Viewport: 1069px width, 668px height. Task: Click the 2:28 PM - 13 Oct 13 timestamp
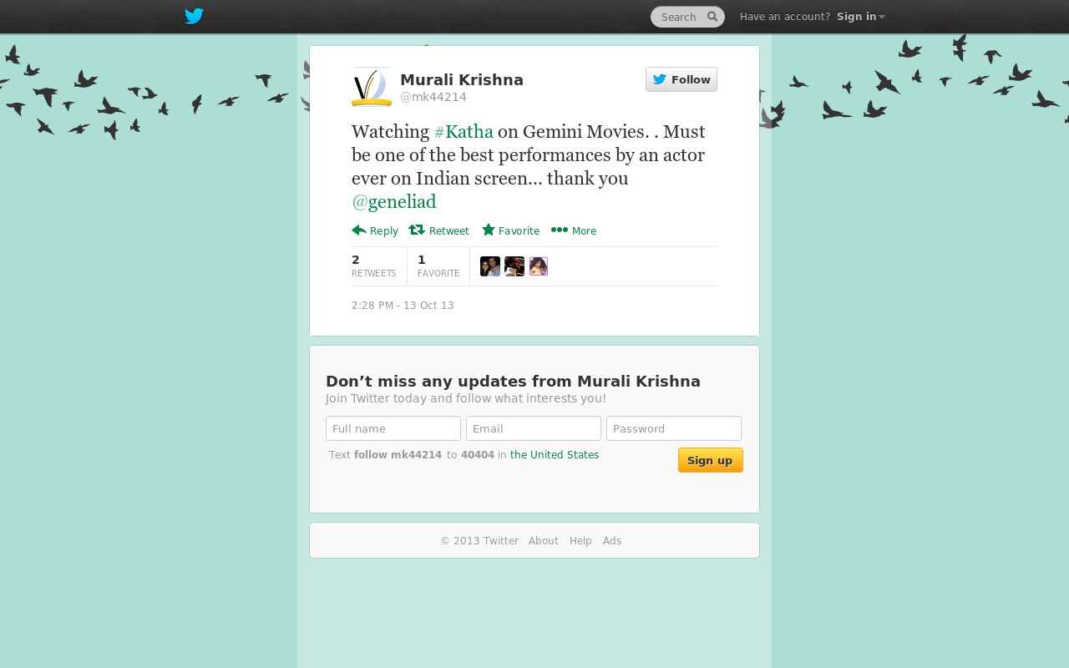tap(403, 306)
